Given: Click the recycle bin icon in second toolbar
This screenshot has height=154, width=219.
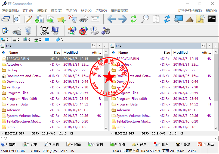Looking at the screenshot, I should click(28, 31).
